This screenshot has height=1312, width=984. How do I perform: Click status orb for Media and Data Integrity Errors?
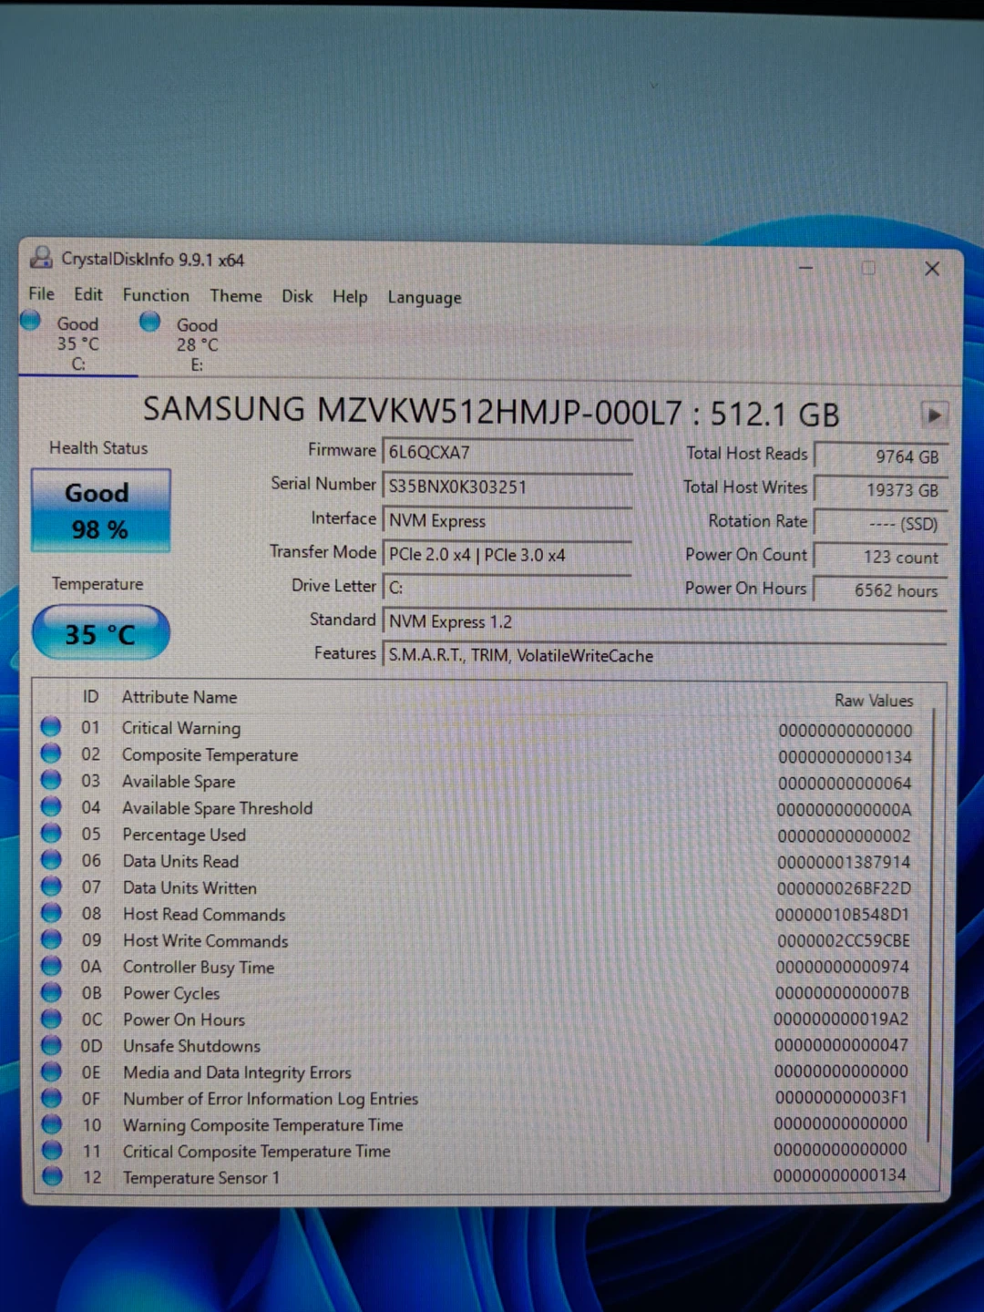coord(52,1071)
